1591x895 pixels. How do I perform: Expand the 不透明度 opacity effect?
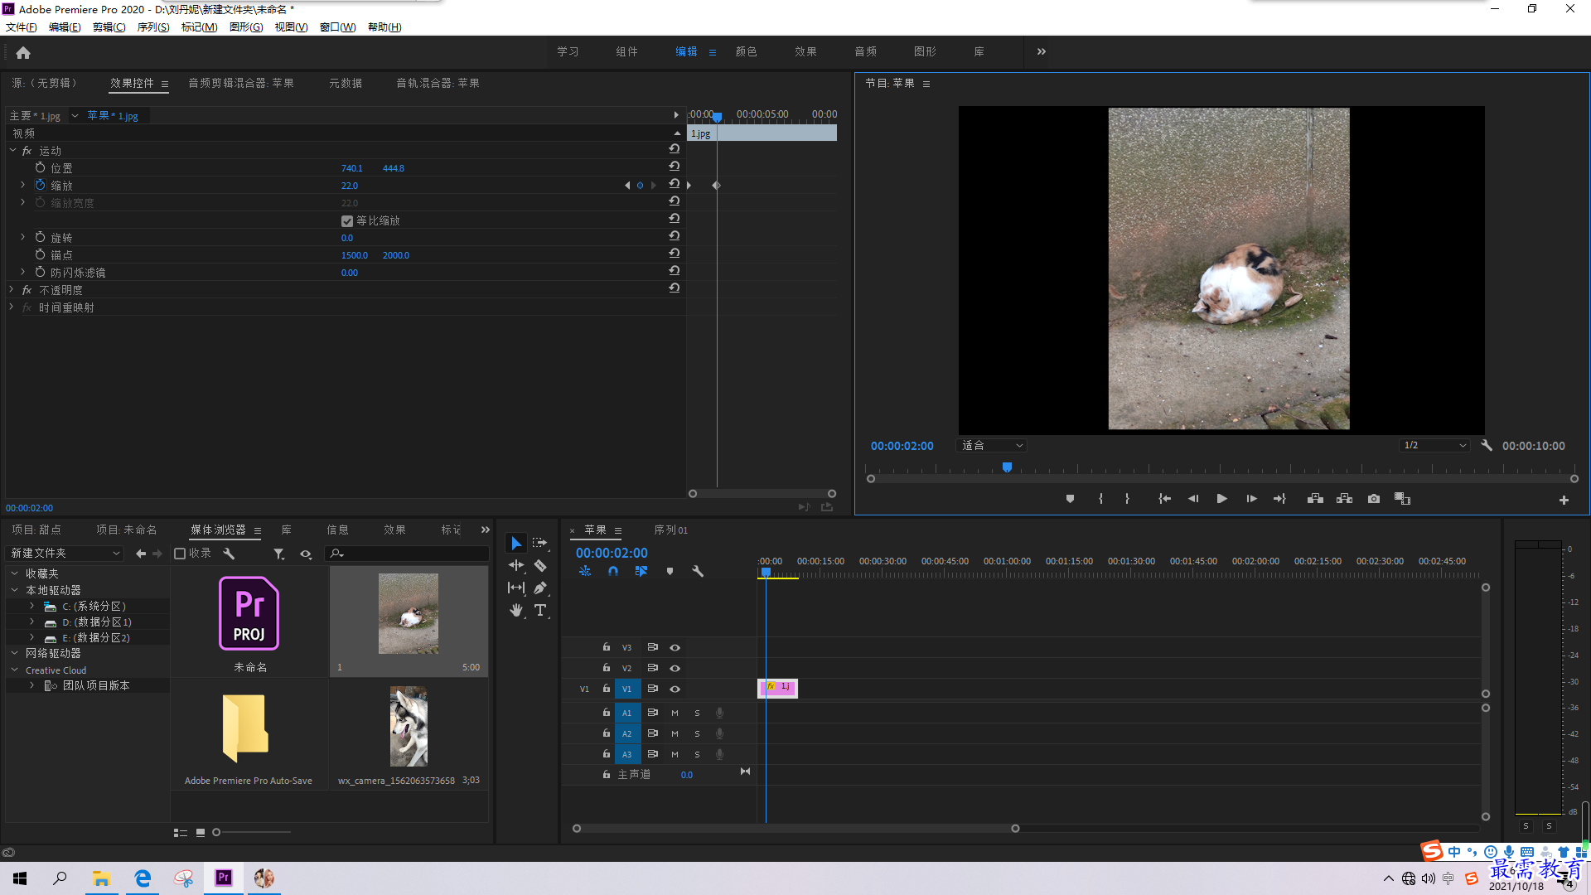coord(12,289)
